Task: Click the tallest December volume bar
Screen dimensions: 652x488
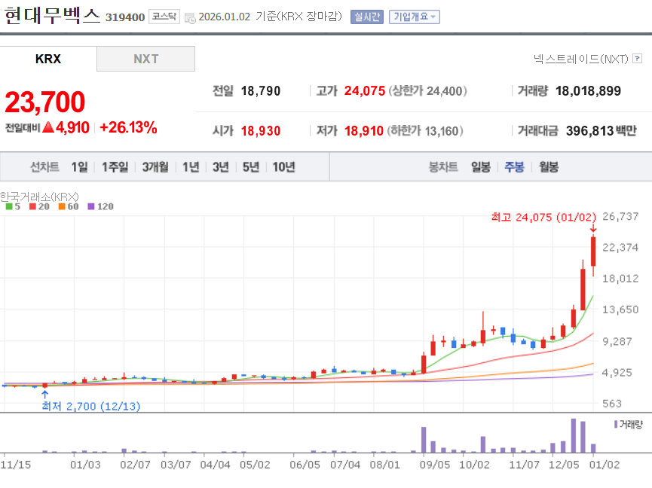Action: coord(574,435)
